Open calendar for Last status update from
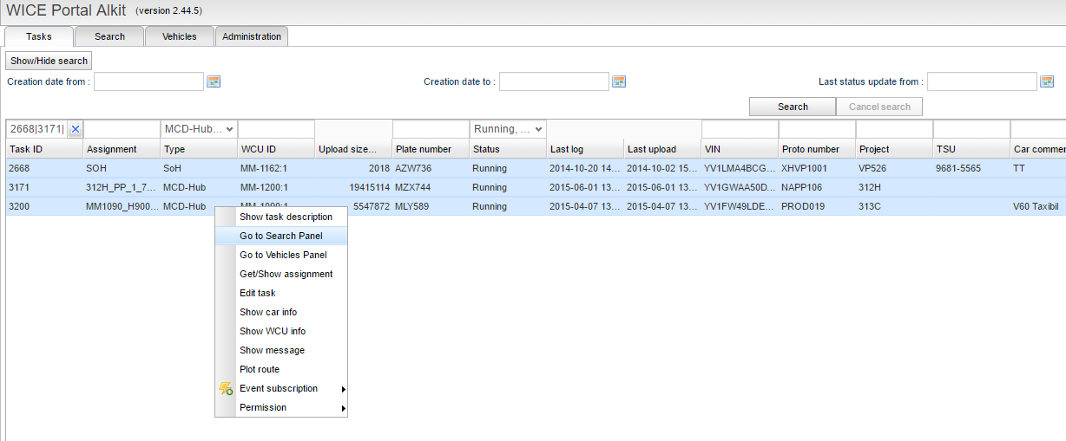Viewport: 1066px width, 441px height. (1048, 81)
